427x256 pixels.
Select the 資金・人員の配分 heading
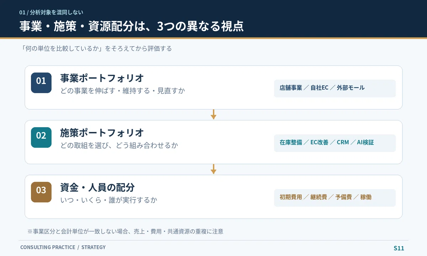(97, 187)
